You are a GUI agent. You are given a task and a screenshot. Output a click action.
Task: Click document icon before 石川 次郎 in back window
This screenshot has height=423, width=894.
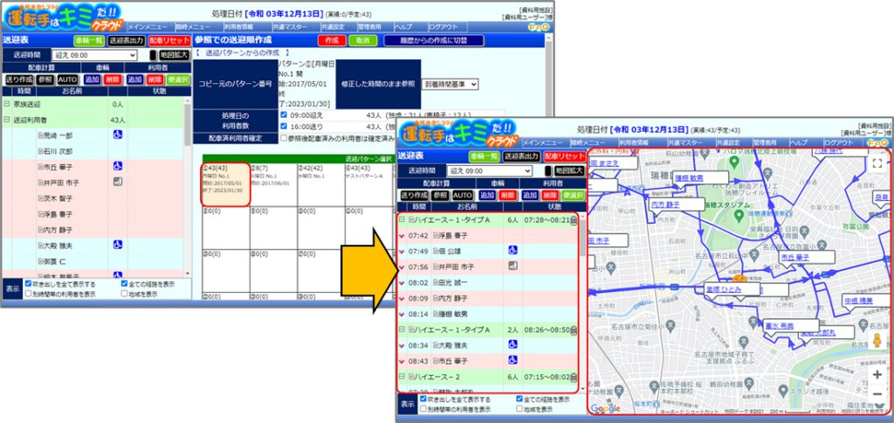[x=40, y=151]
